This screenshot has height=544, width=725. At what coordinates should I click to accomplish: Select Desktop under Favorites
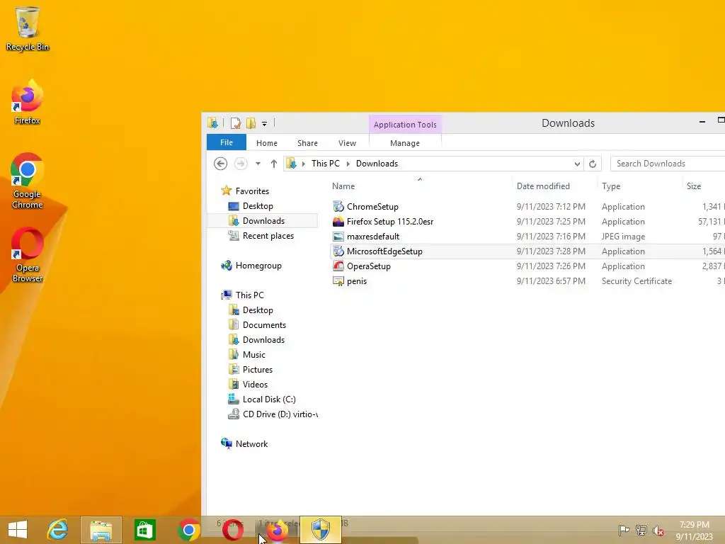pos(258,206)
